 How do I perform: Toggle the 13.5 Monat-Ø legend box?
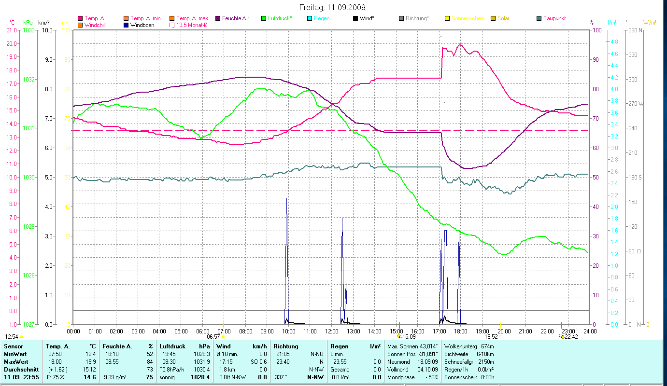click(x=171, y=25)
